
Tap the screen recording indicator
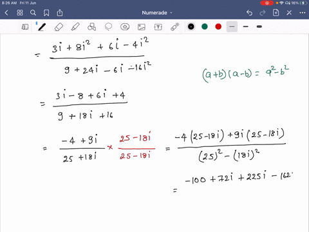(267, 3)
